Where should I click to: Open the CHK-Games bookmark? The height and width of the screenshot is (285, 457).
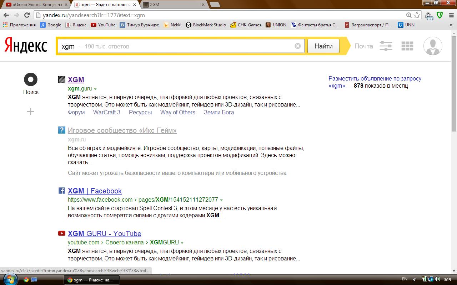point(246,25)
